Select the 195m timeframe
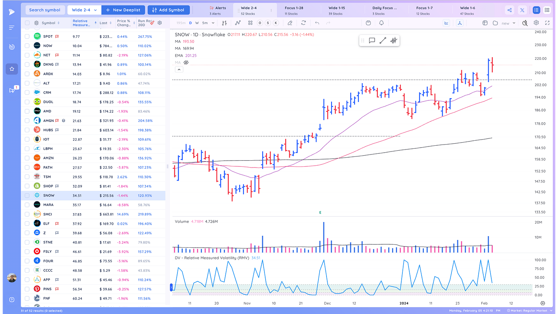558x314 pixels. 181,23
